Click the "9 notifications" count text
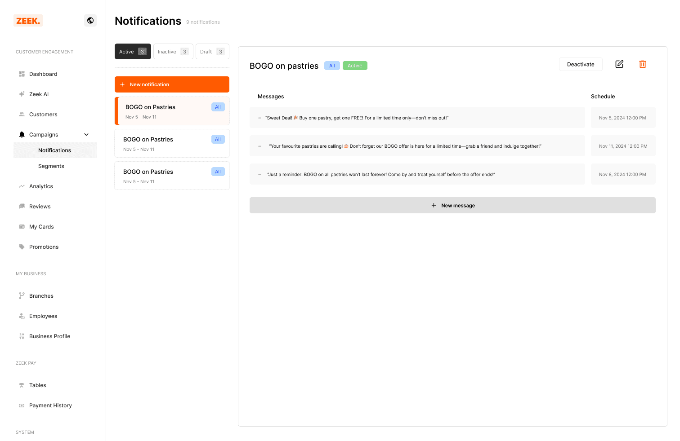Image resolution: width=680 pixels, height=441 pixels. (203, 22)
